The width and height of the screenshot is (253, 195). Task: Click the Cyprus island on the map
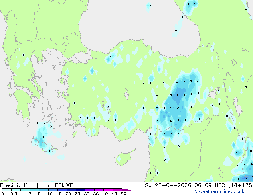(124, 158)
